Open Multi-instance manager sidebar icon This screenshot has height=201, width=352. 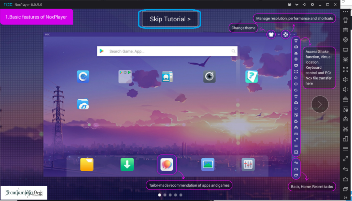[345, 99]
